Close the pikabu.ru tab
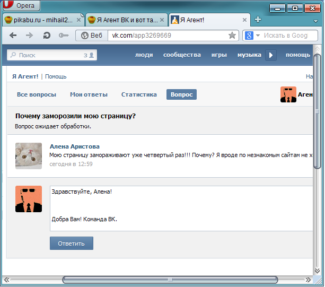Screen dimensions: 325x287 coord(79,20)
